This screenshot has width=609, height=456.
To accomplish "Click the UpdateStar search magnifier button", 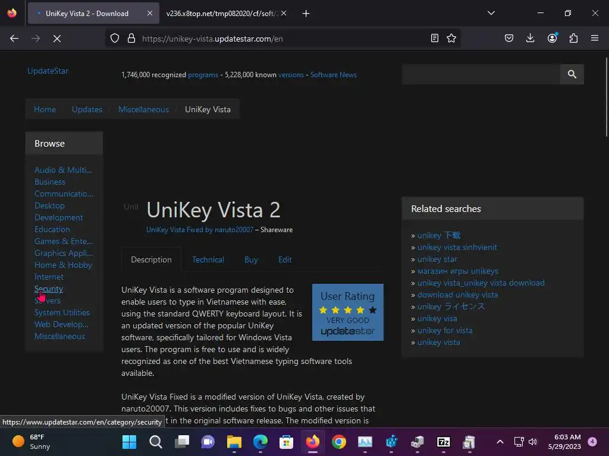I will [x=572, y=74].
